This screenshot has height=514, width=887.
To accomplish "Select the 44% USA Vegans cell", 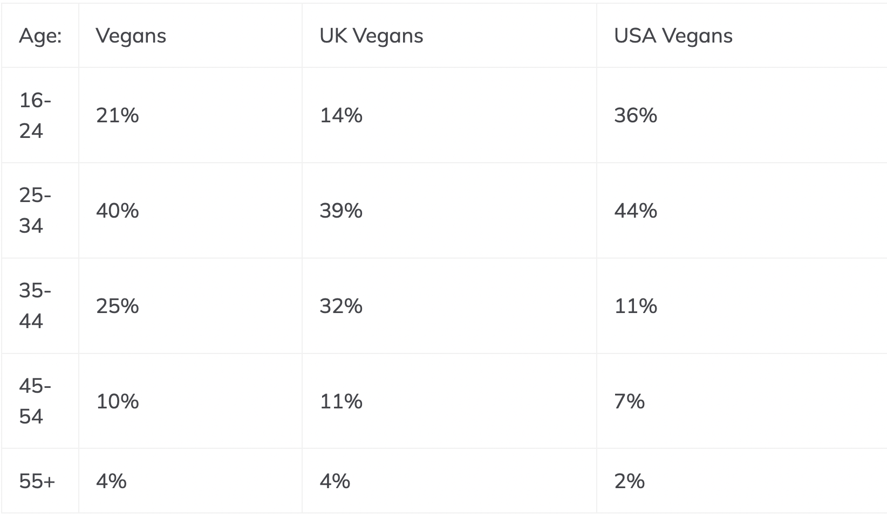I will [636, 211].
